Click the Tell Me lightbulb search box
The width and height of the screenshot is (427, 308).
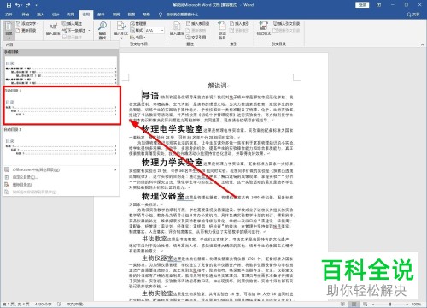[178, 15]
